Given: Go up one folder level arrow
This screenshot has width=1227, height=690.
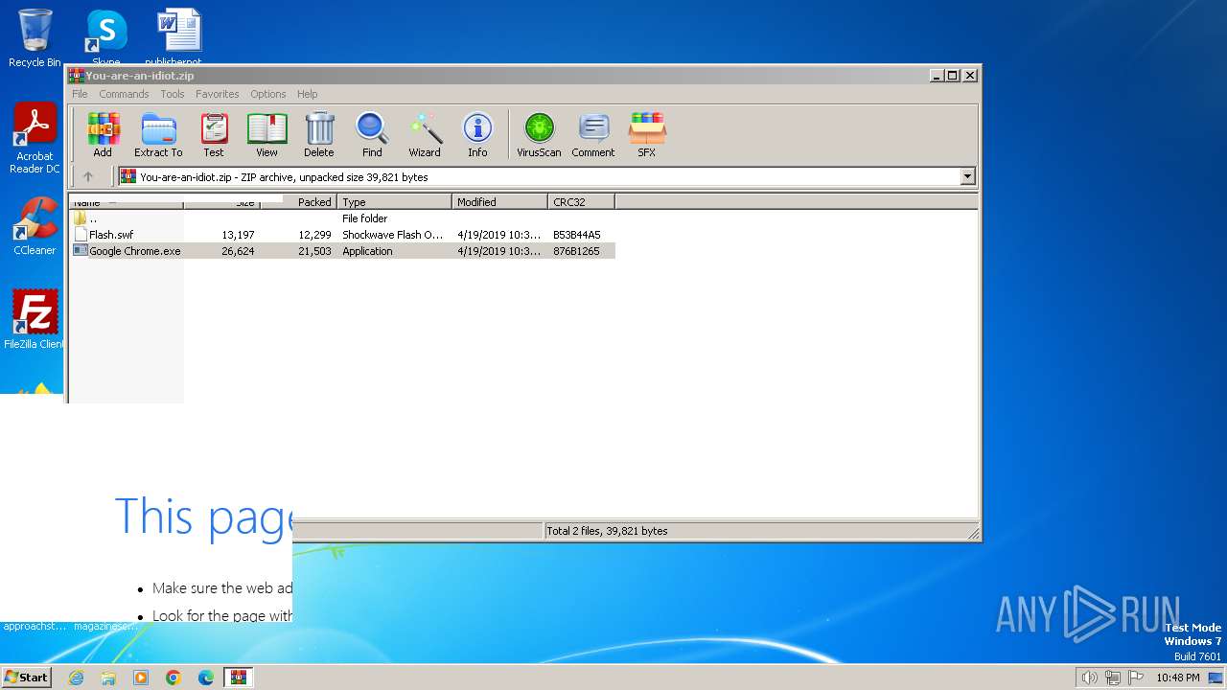Looking at the screenshot, I should 88,176.
